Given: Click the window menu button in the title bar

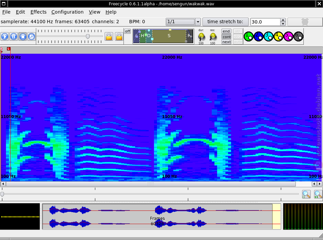Looking at the screenshot, I should (4, 4).
